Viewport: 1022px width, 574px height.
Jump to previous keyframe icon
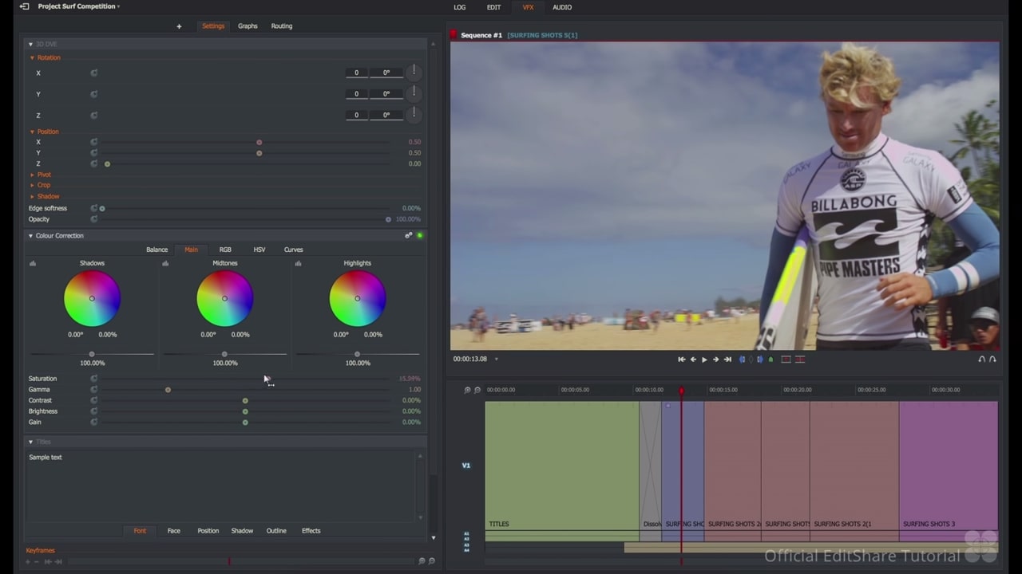47,562
